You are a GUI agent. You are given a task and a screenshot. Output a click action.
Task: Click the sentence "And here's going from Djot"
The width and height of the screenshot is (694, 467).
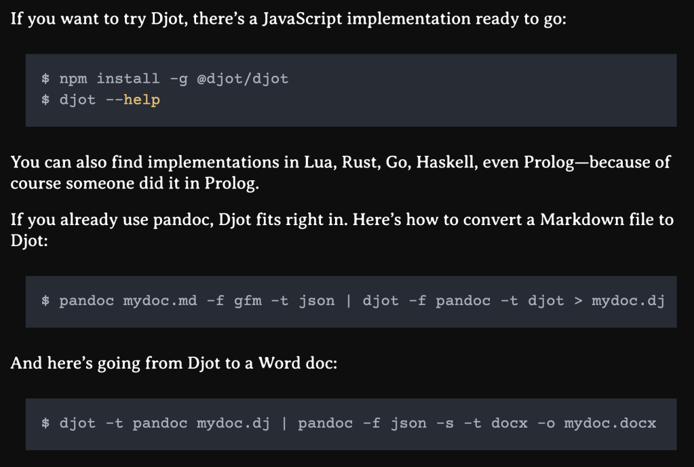coord(174,363)
